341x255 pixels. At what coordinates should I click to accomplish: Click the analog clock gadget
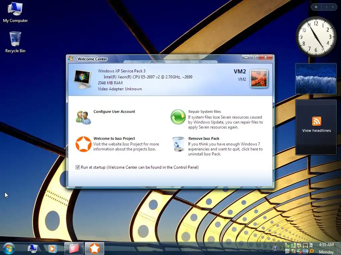click(x=316, y=37)
